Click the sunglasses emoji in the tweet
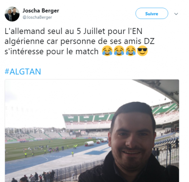 [142, 51]
